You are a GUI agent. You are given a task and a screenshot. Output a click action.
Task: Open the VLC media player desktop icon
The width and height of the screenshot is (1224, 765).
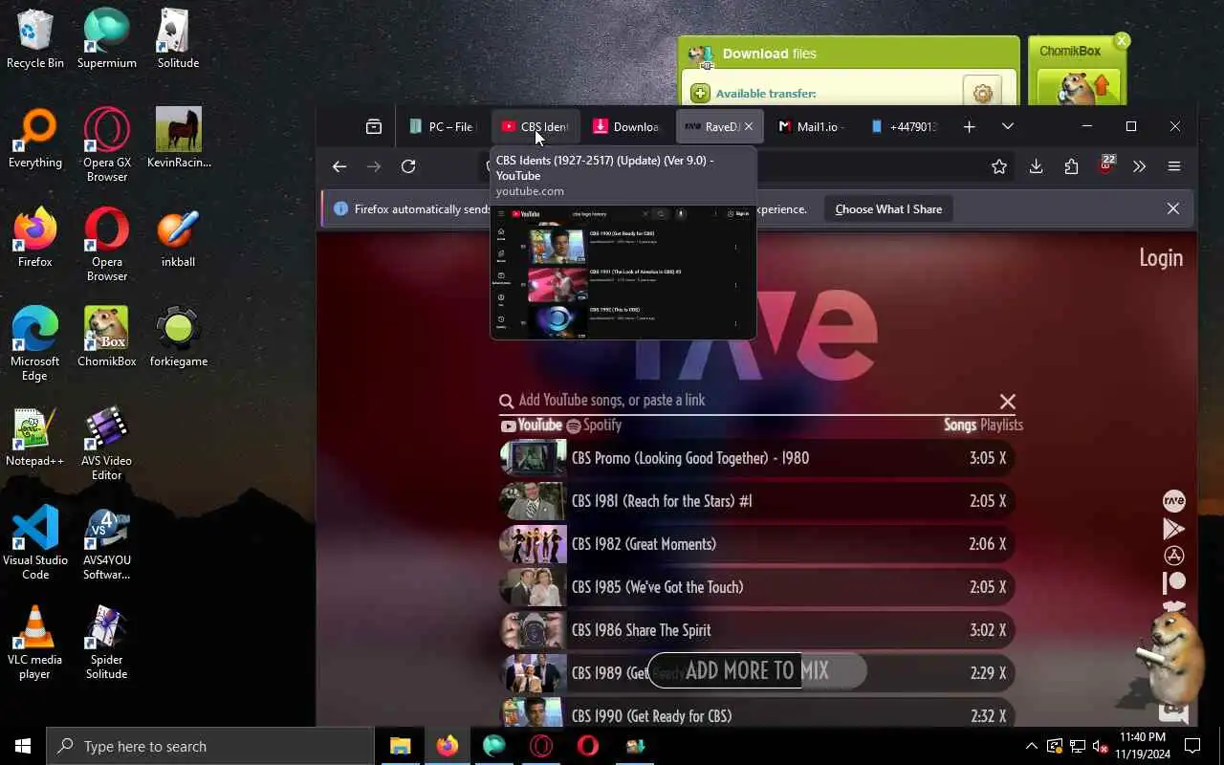[x=35, y=643]
